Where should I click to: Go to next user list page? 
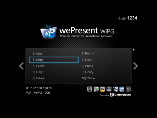[136, 66]
